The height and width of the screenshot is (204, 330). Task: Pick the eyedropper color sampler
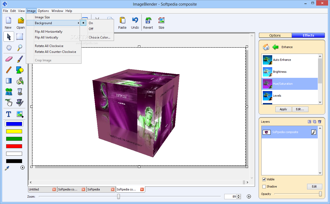[7, 168]
